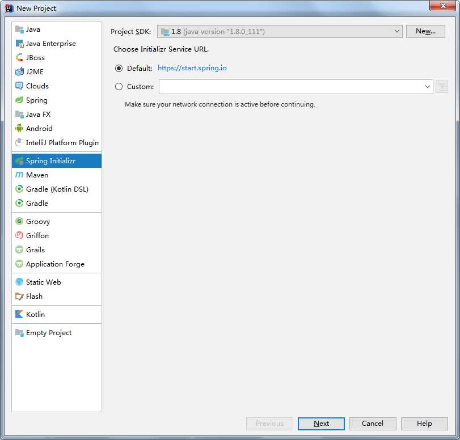Click the Groovy G icon
460x440 pixels.
pos(19,221)
